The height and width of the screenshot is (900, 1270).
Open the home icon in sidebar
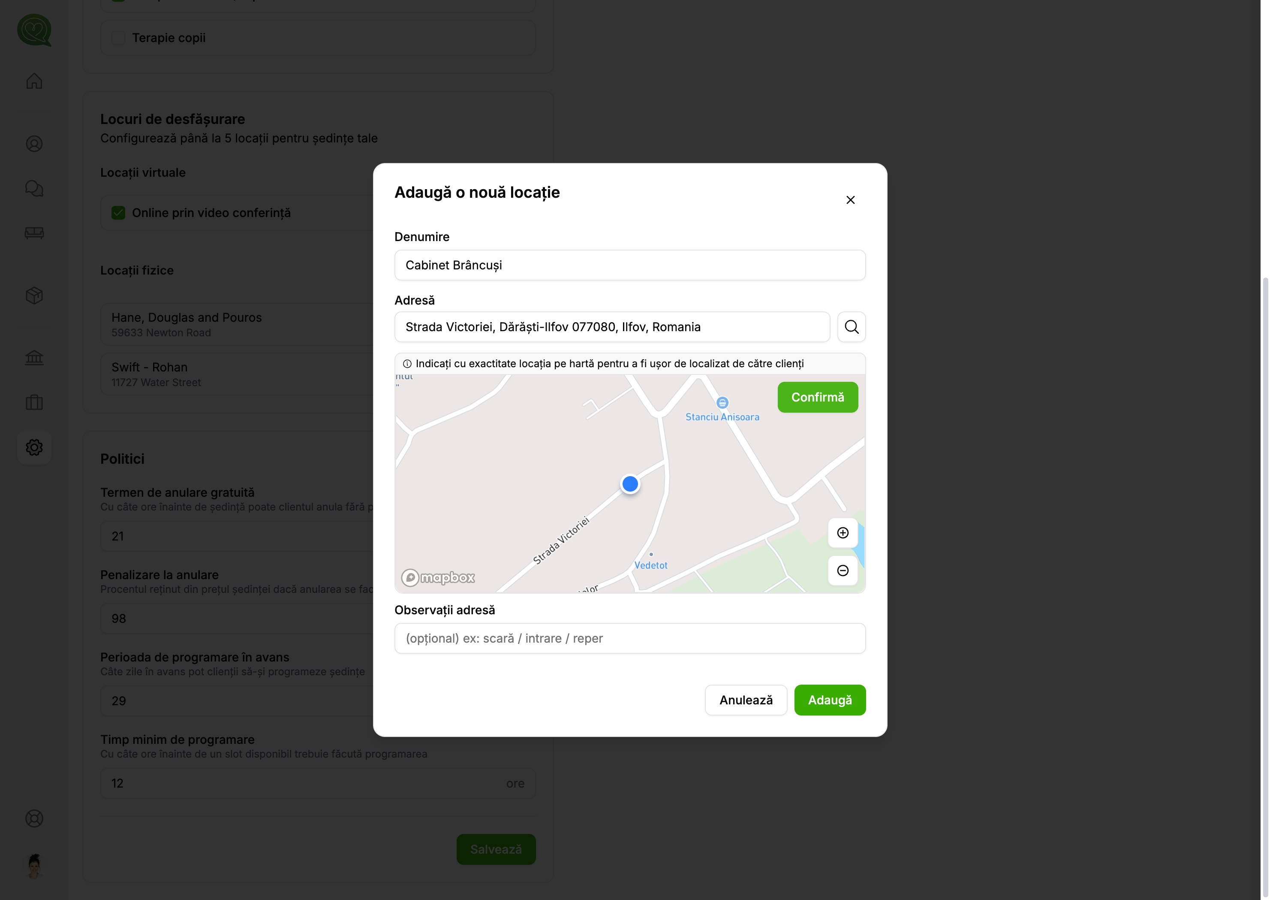(34, 81)
